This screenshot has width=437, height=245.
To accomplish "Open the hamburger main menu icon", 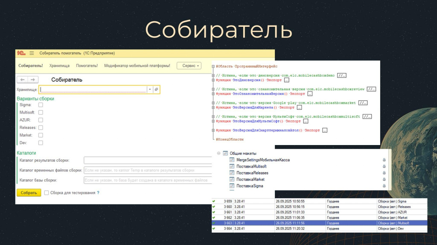I will click(32, 53).
